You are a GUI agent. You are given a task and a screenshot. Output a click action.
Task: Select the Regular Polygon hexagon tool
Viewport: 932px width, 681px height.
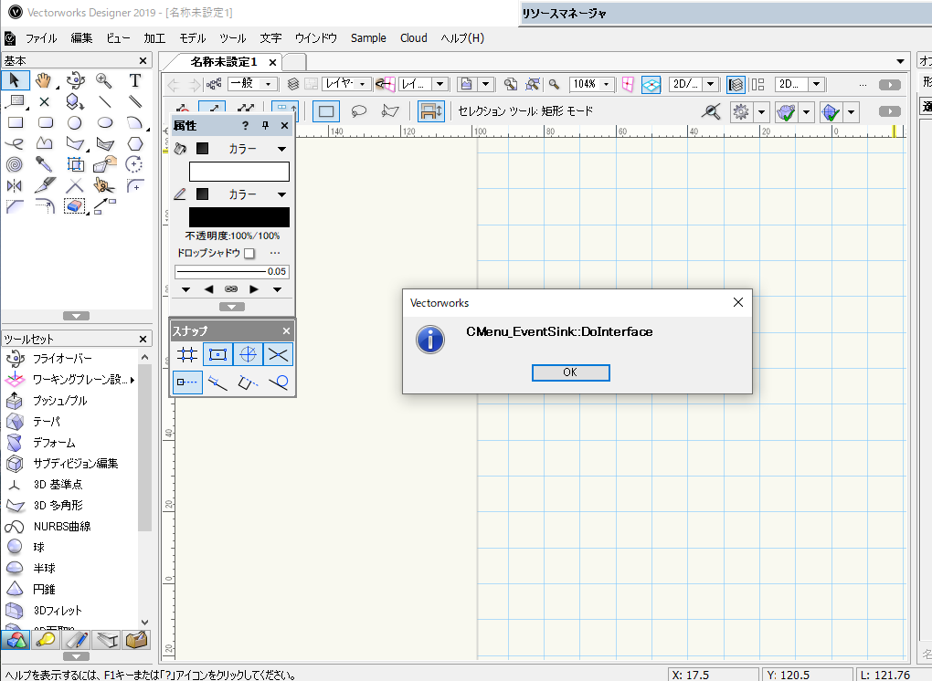tap(135, 143)
